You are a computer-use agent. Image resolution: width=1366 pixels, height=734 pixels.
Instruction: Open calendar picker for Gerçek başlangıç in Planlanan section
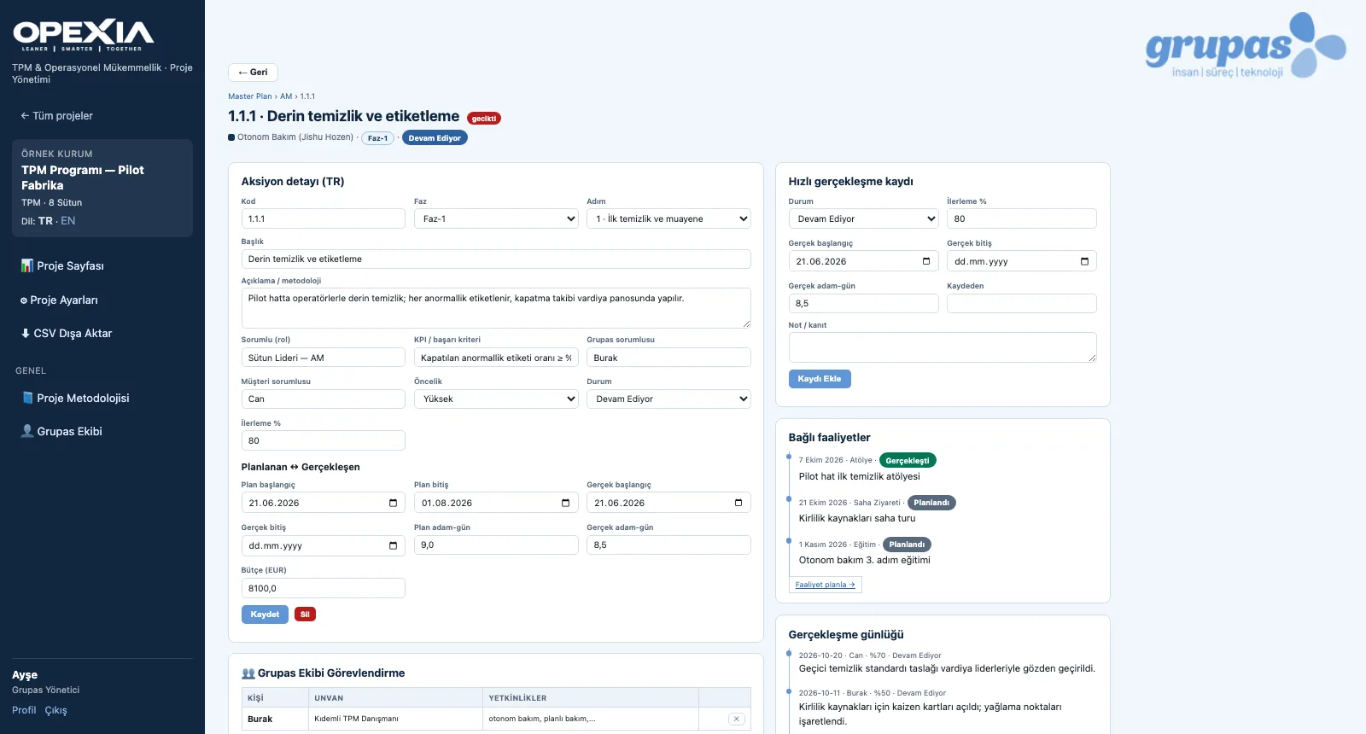pyautogui.click(x=738, y=503)
